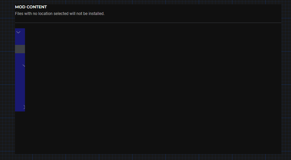Select the blue tree row below the gray highlight
Image resolution: width=291 pixels, height=160 pixels.
(x=20, y=57)
